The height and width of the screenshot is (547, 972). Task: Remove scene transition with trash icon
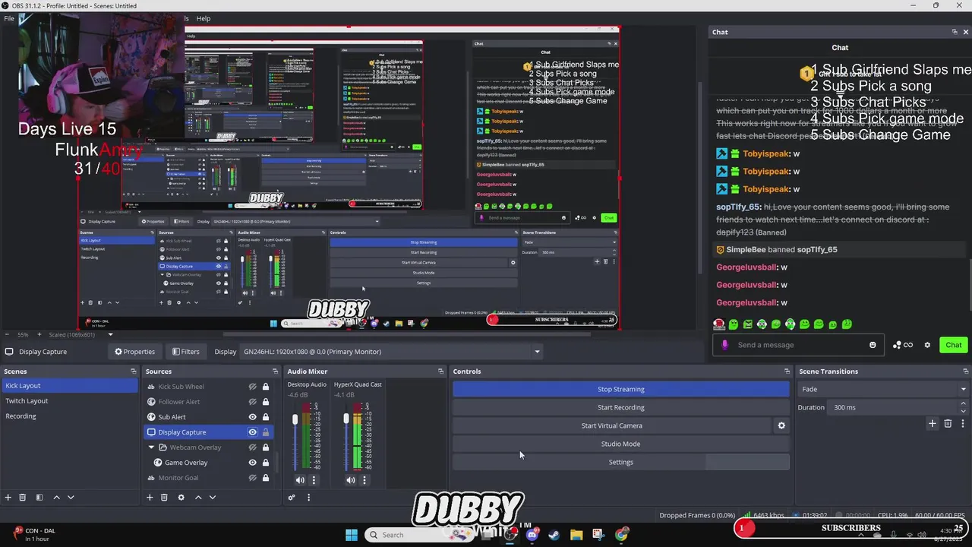pyautogui.click(x=948, y=424)
